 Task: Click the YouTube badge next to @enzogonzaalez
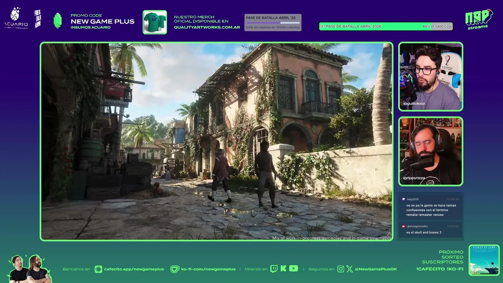tap(404, 226)
